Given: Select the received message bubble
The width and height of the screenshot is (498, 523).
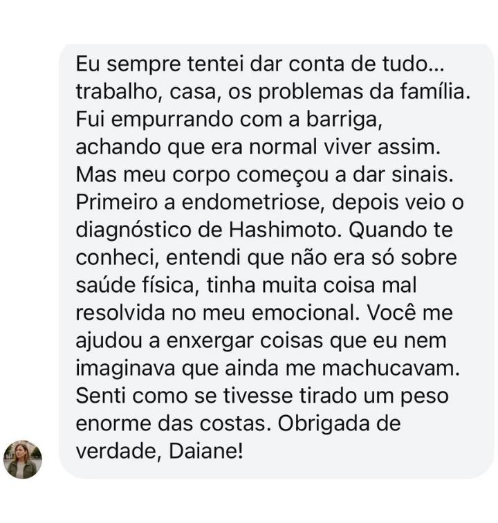Looking at the screenshot, I should (x=277, y=261).
